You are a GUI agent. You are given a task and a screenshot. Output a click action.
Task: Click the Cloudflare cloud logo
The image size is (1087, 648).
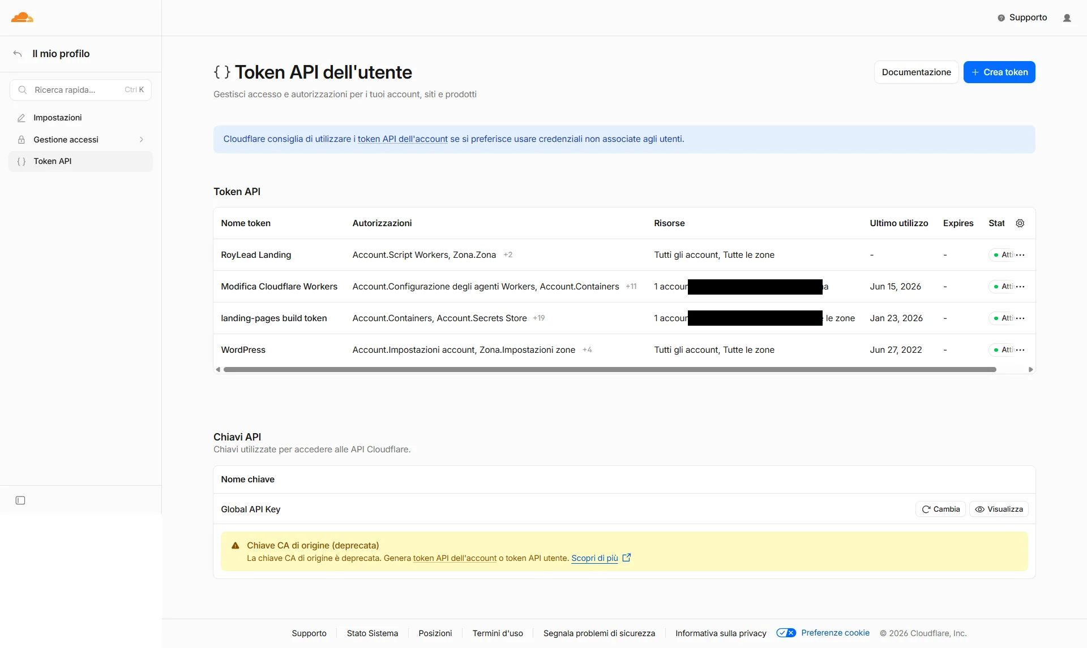click(x=22, y=18)
